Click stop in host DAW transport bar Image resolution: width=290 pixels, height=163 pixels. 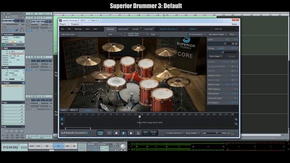(x=47, y=146)
